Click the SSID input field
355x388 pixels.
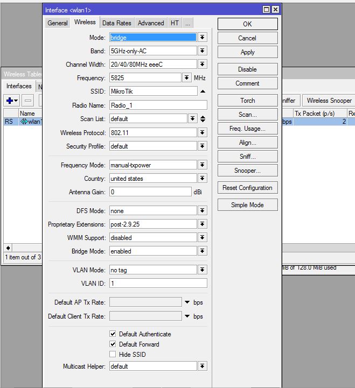click(154, 91)
